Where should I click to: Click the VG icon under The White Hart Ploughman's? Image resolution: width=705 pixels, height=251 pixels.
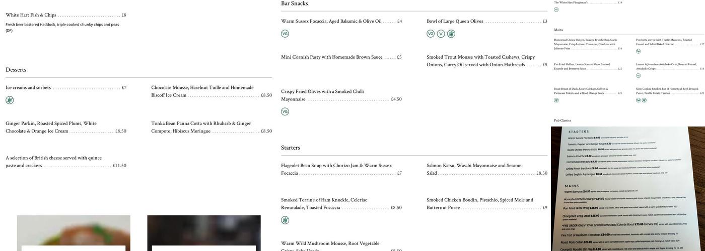pos(556,10)
